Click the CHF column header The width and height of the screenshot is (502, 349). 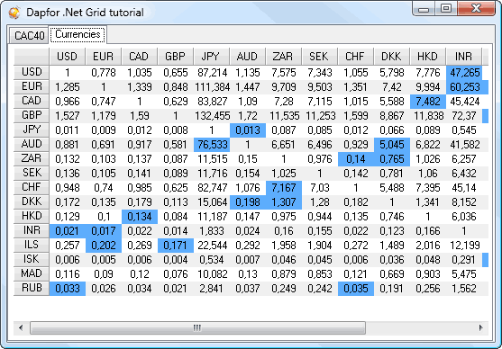356,57
